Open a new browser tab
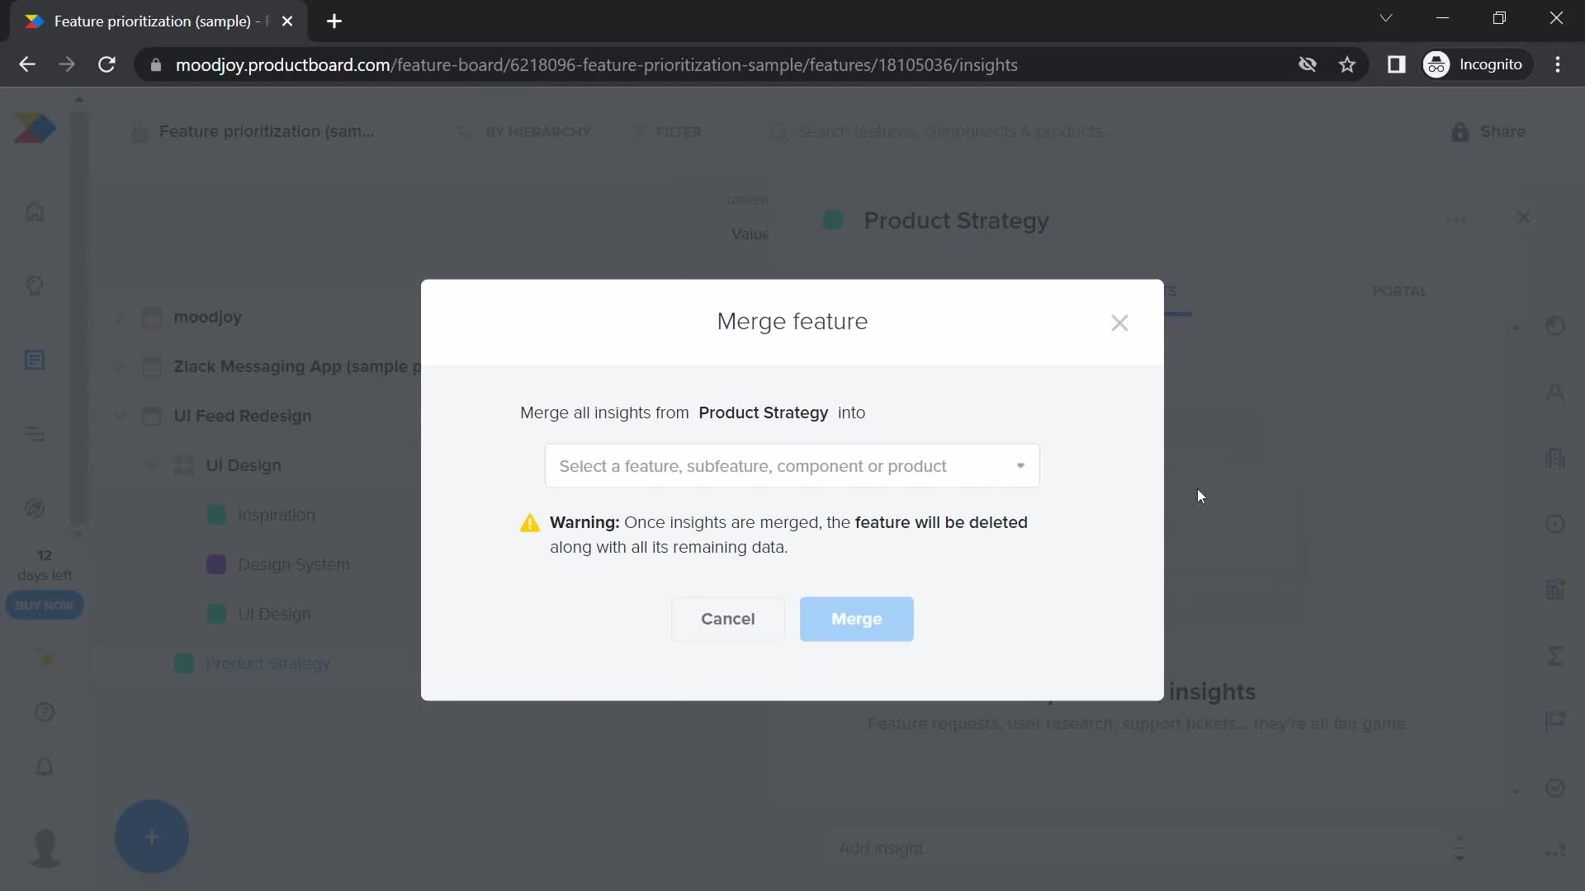 [334, 21]
